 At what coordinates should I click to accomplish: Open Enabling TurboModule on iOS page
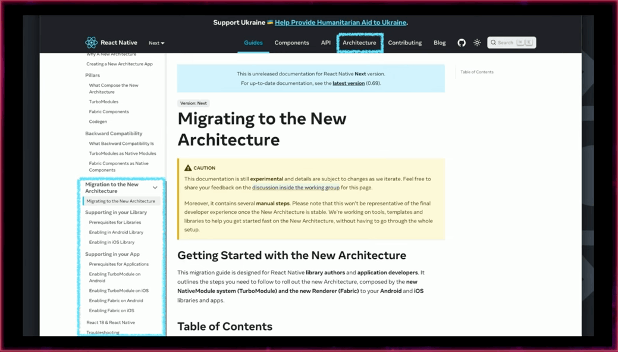click(x=118, y=291)
